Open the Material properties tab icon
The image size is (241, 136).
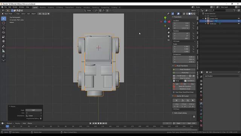pyautogui.click(x=201, y=121)
